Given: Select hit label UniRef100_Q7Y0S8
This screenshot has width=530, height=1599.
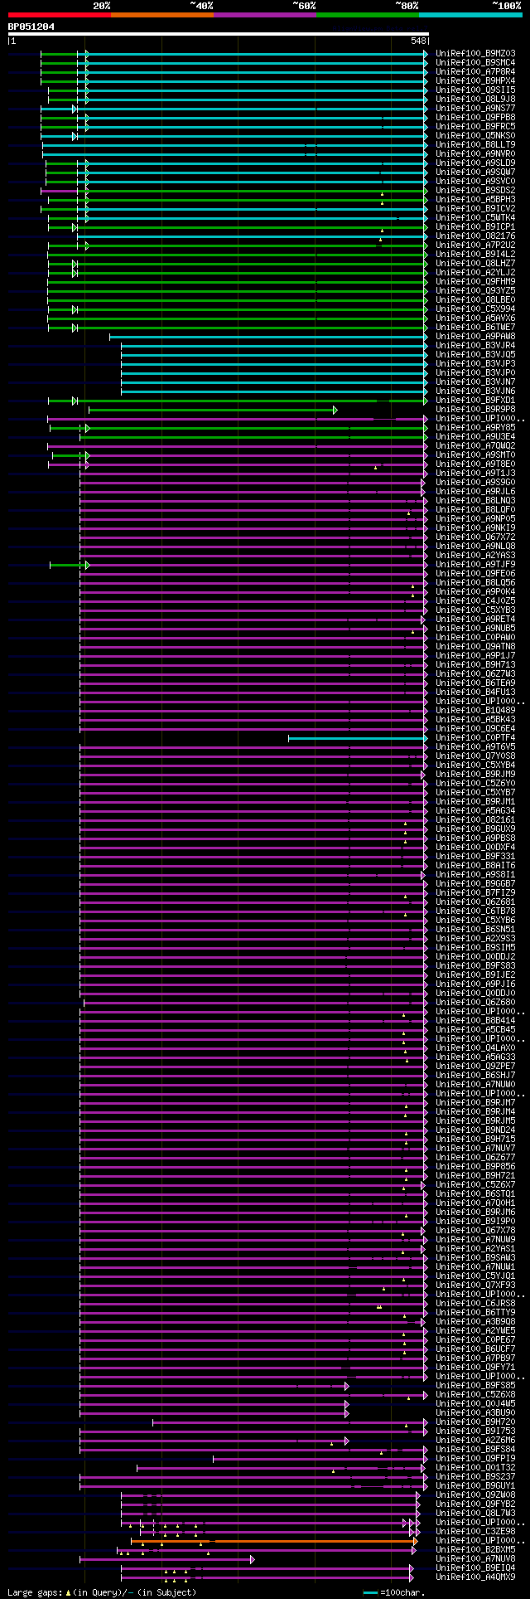Looking at the screenshot, I should pyautogui.click(x=475, y=756).
